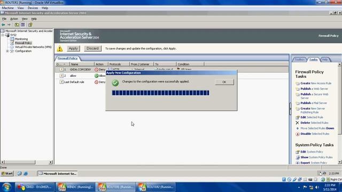Click the Export System Policy icon
This screenshot has width=342, height=192.
298,163
